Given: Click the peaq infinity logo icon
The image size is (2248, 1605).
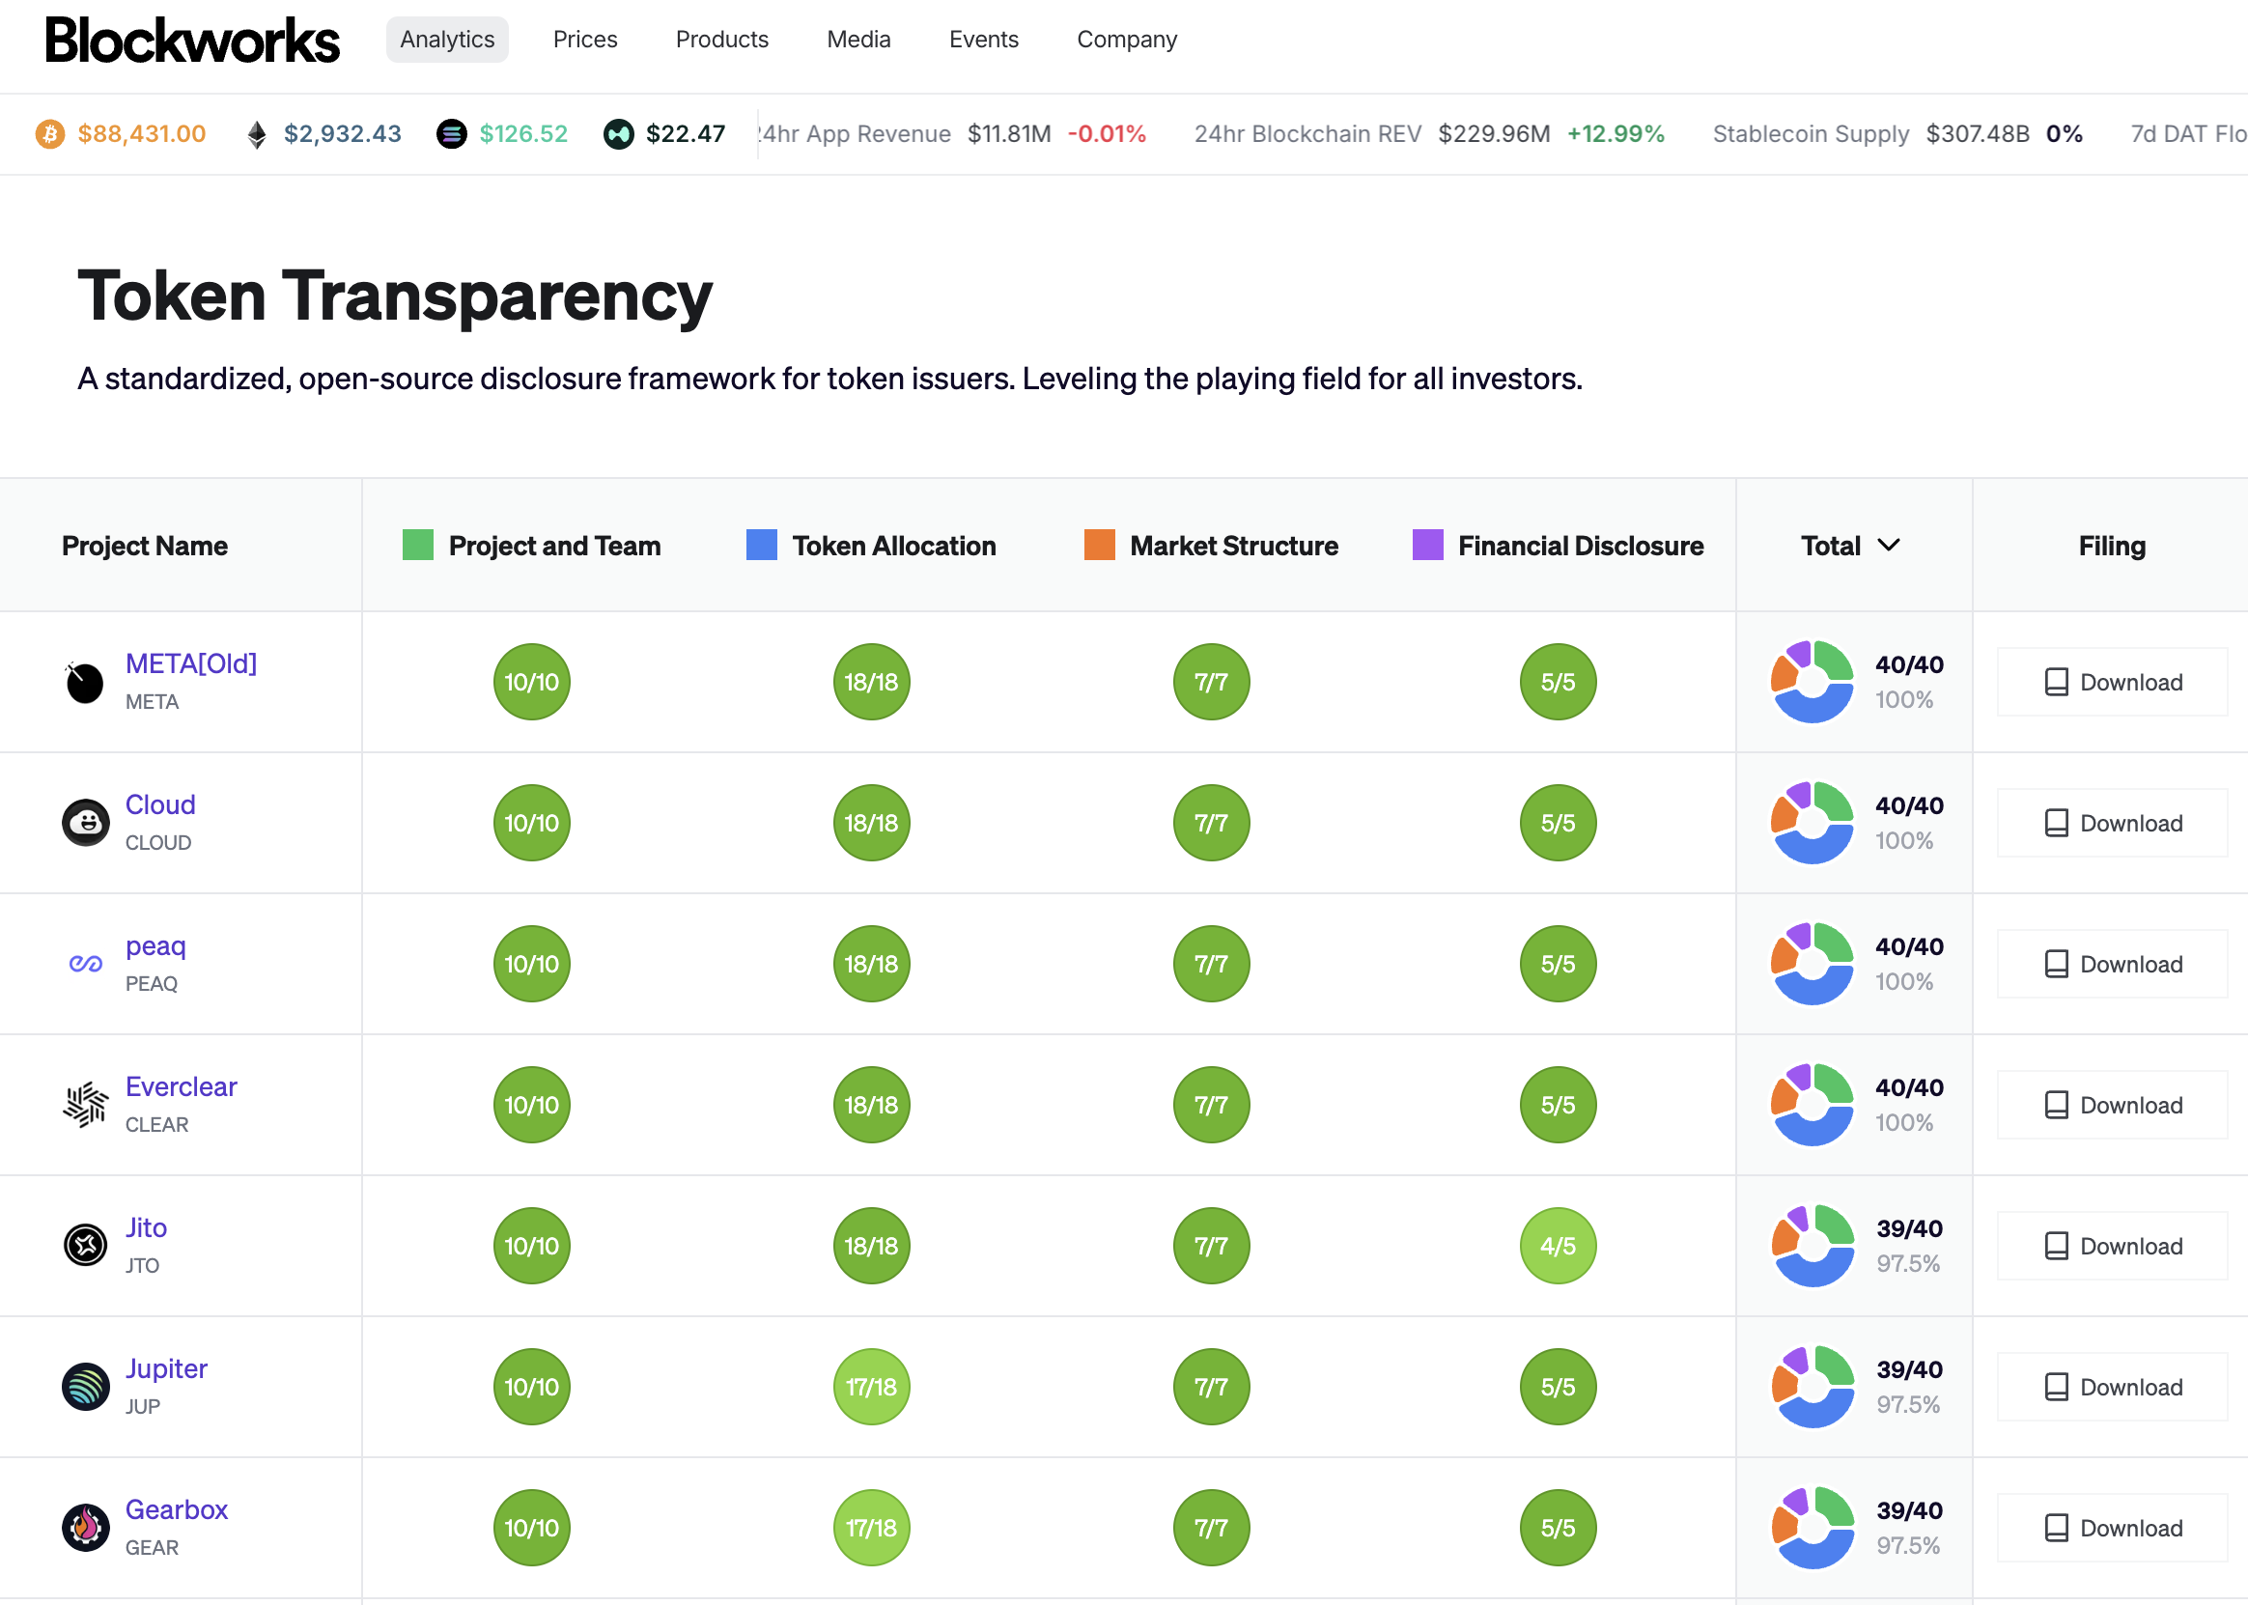Looking at the screenshot, I should [84, 964].
